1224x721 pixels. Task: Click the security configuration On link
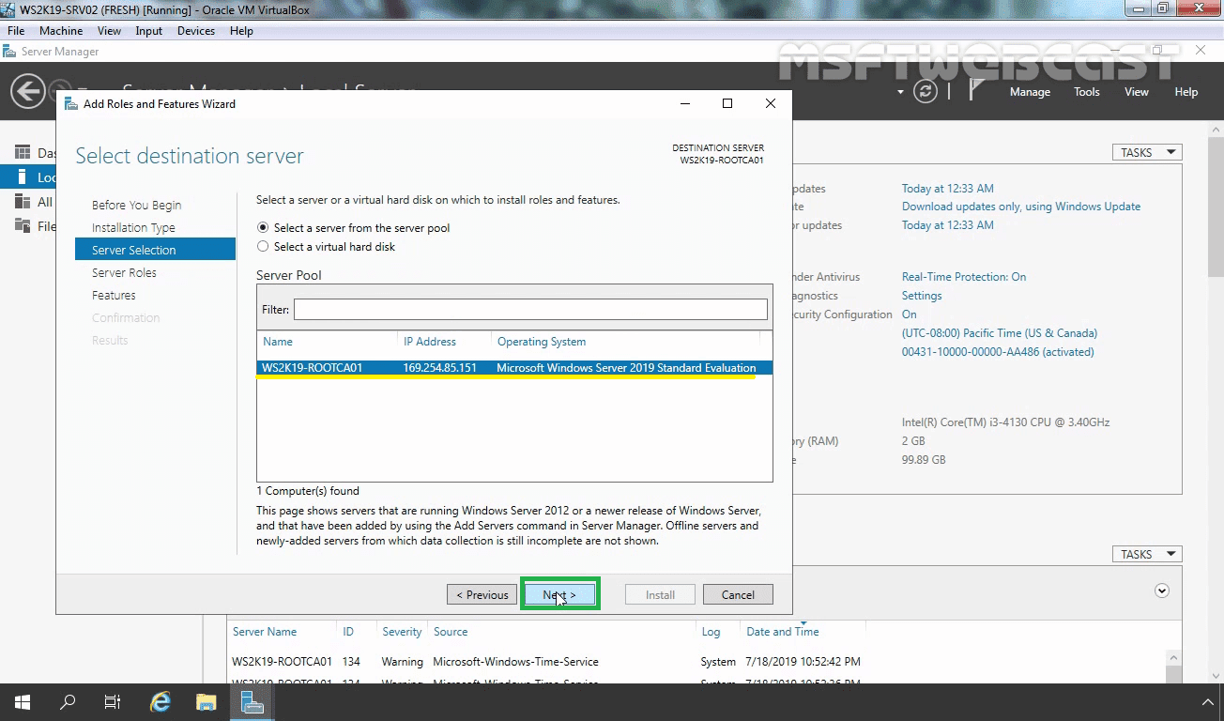[910, 314]
